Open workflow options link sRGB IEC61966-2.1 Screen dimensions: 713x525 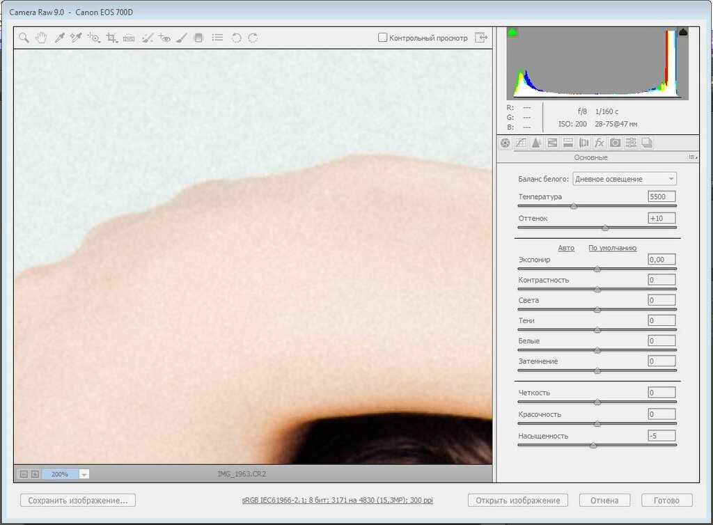click(337, 500)
